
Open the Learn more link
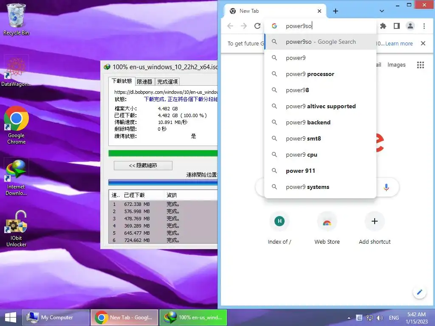[399, 44]
